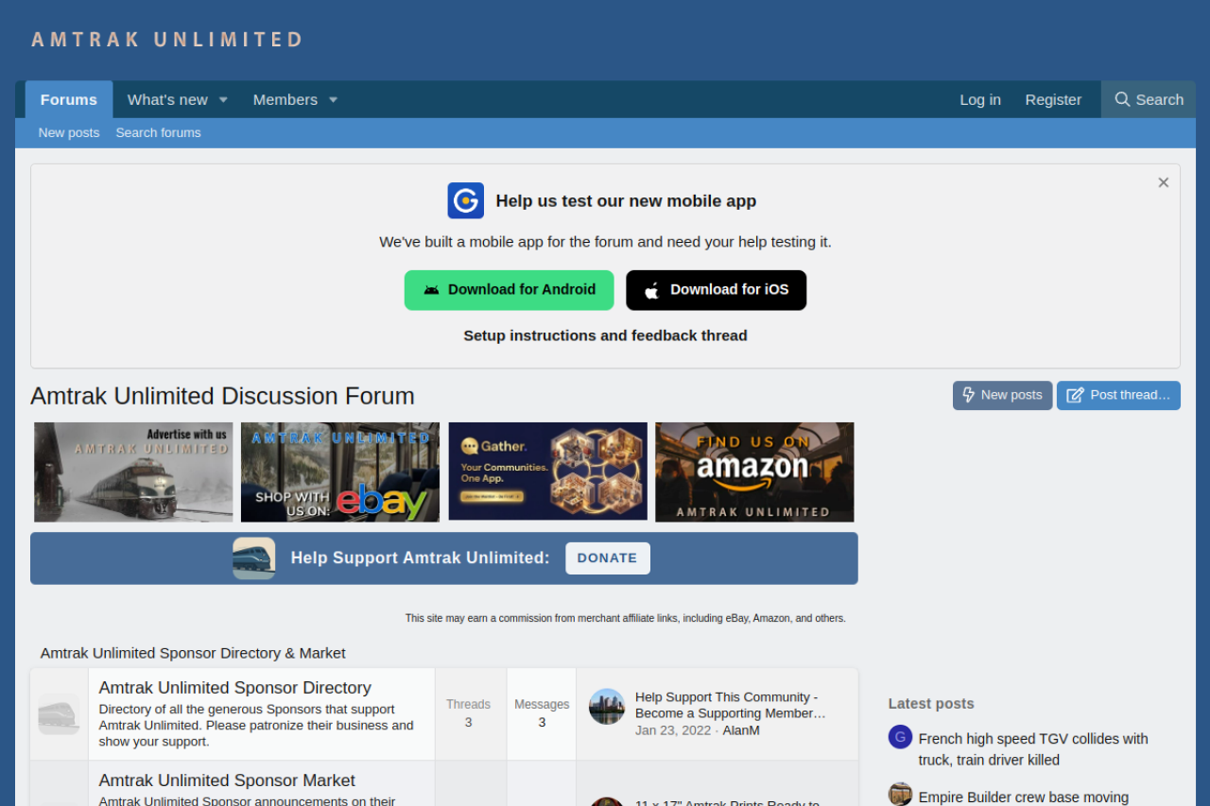
Task: Click the train icon in donate banner
Action: (x=253, y=558)
